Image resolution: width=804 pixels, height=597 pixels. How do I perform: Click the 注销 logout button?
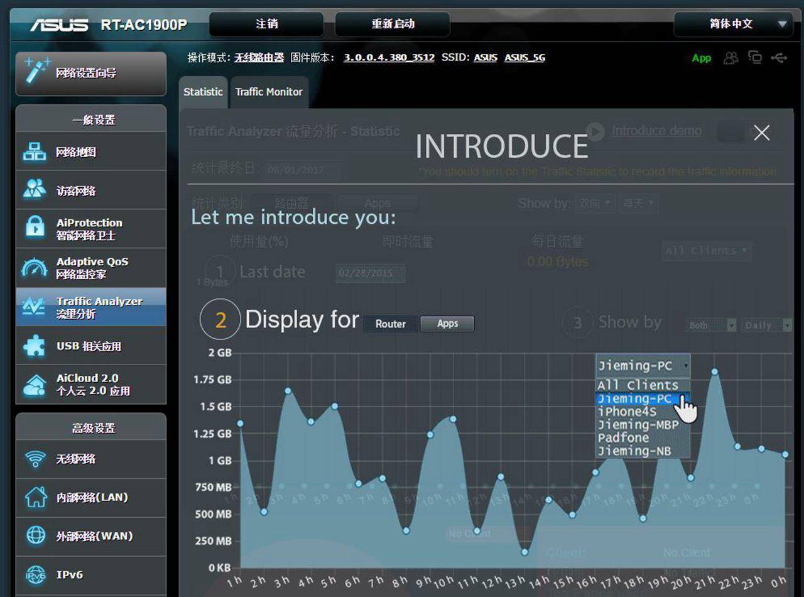coord(266,24)
